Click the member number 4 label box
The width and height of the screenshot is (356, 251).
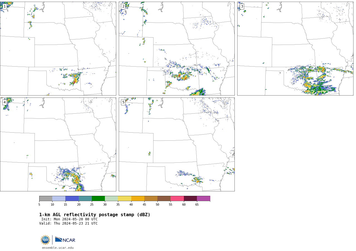[x=4, y=102]
